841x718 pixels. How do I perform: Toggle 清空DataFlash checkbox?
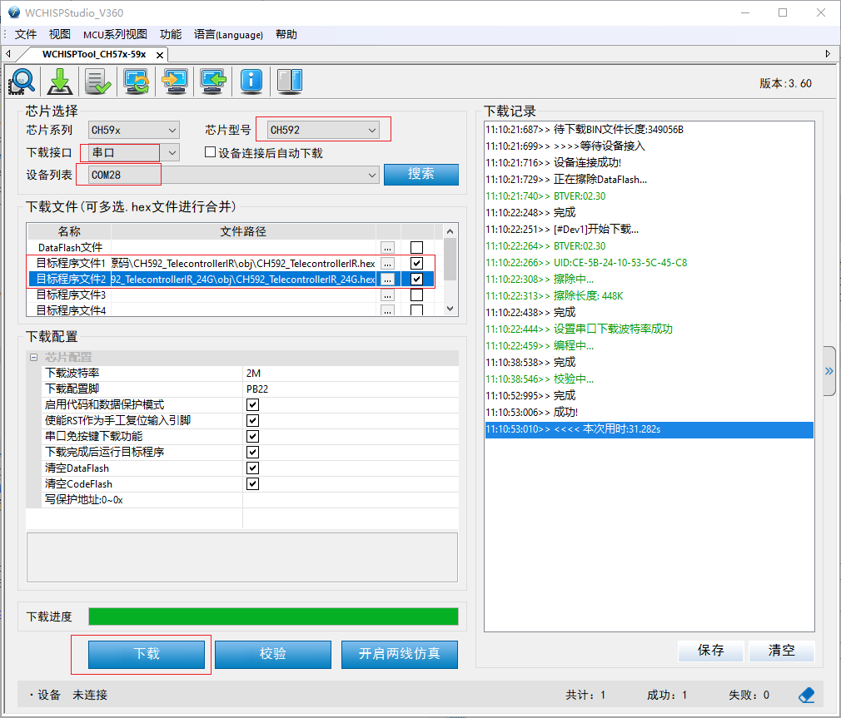[252, 468]
